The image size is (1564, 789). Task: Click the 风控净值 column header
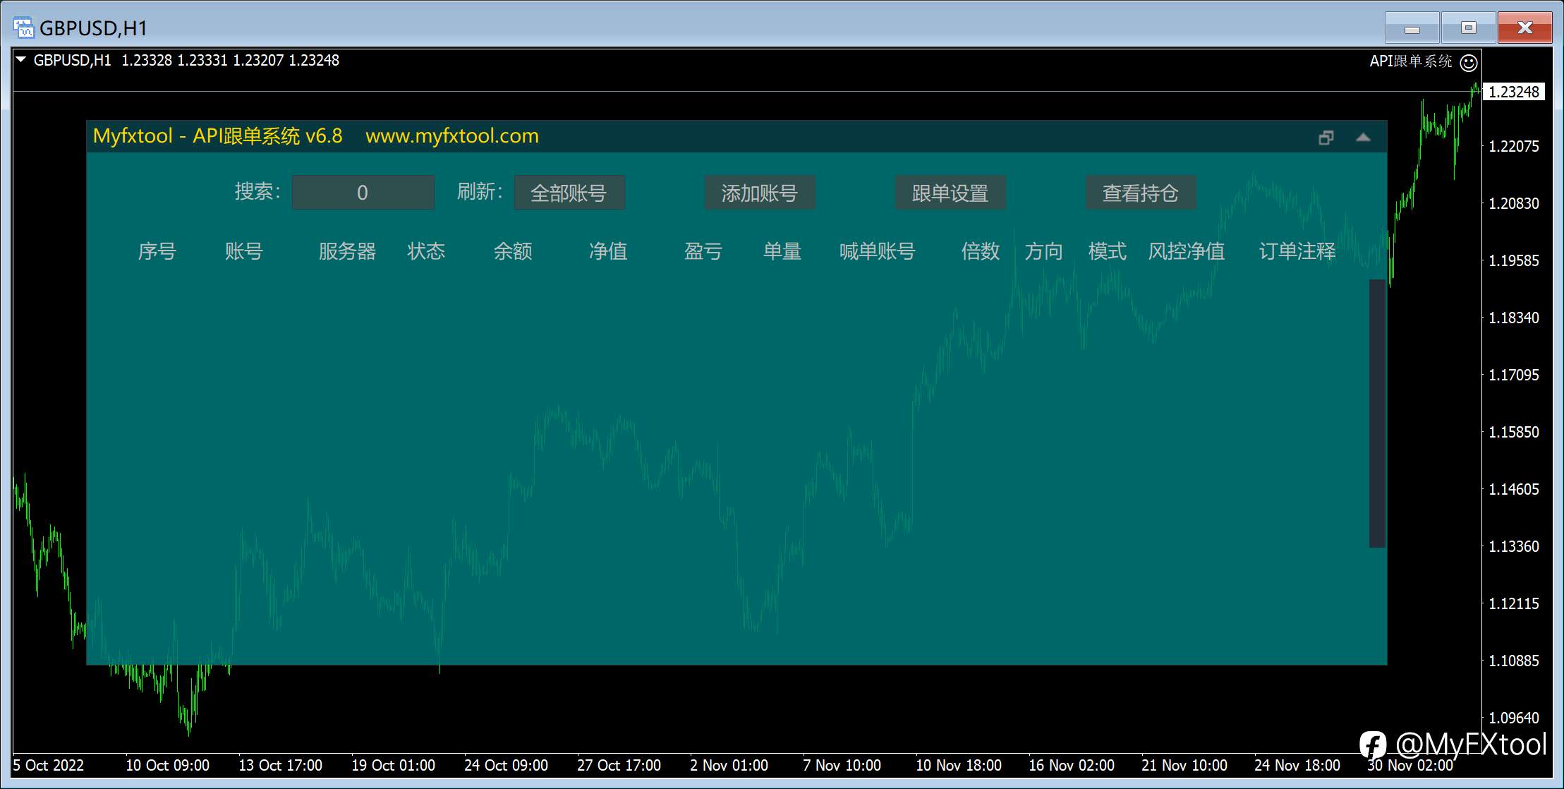click(1187, 251)
